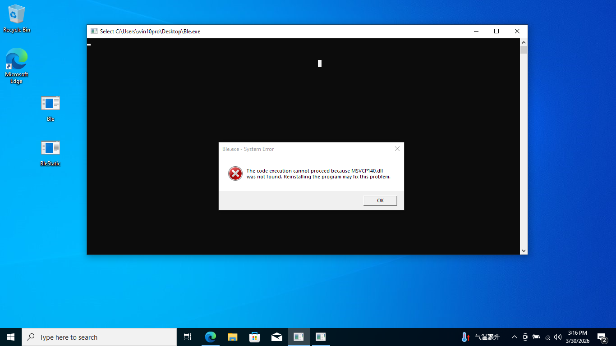Open the weather widget 气温骤升
The height and width of the screenshot is (346, 616).
point(481,337)
